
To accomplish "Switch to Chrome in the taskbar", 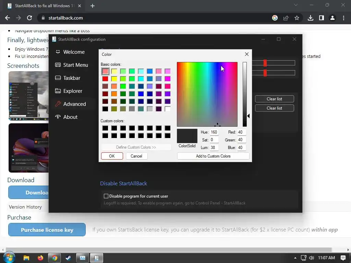I will [x=55, y=258].
